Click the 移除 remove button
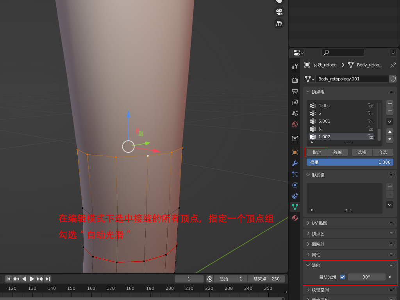The height and width of the screenshot is (300, 400). 337,152
